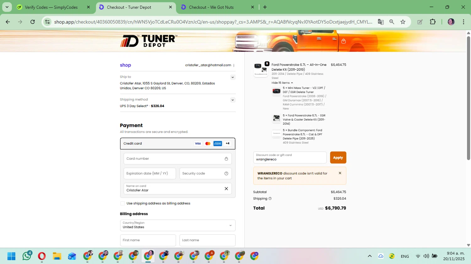The height and width of the screenshot is (264, 471).
Task: Switch to Verify Codes — SimplyCodes tab
Action: coord(51,7)
